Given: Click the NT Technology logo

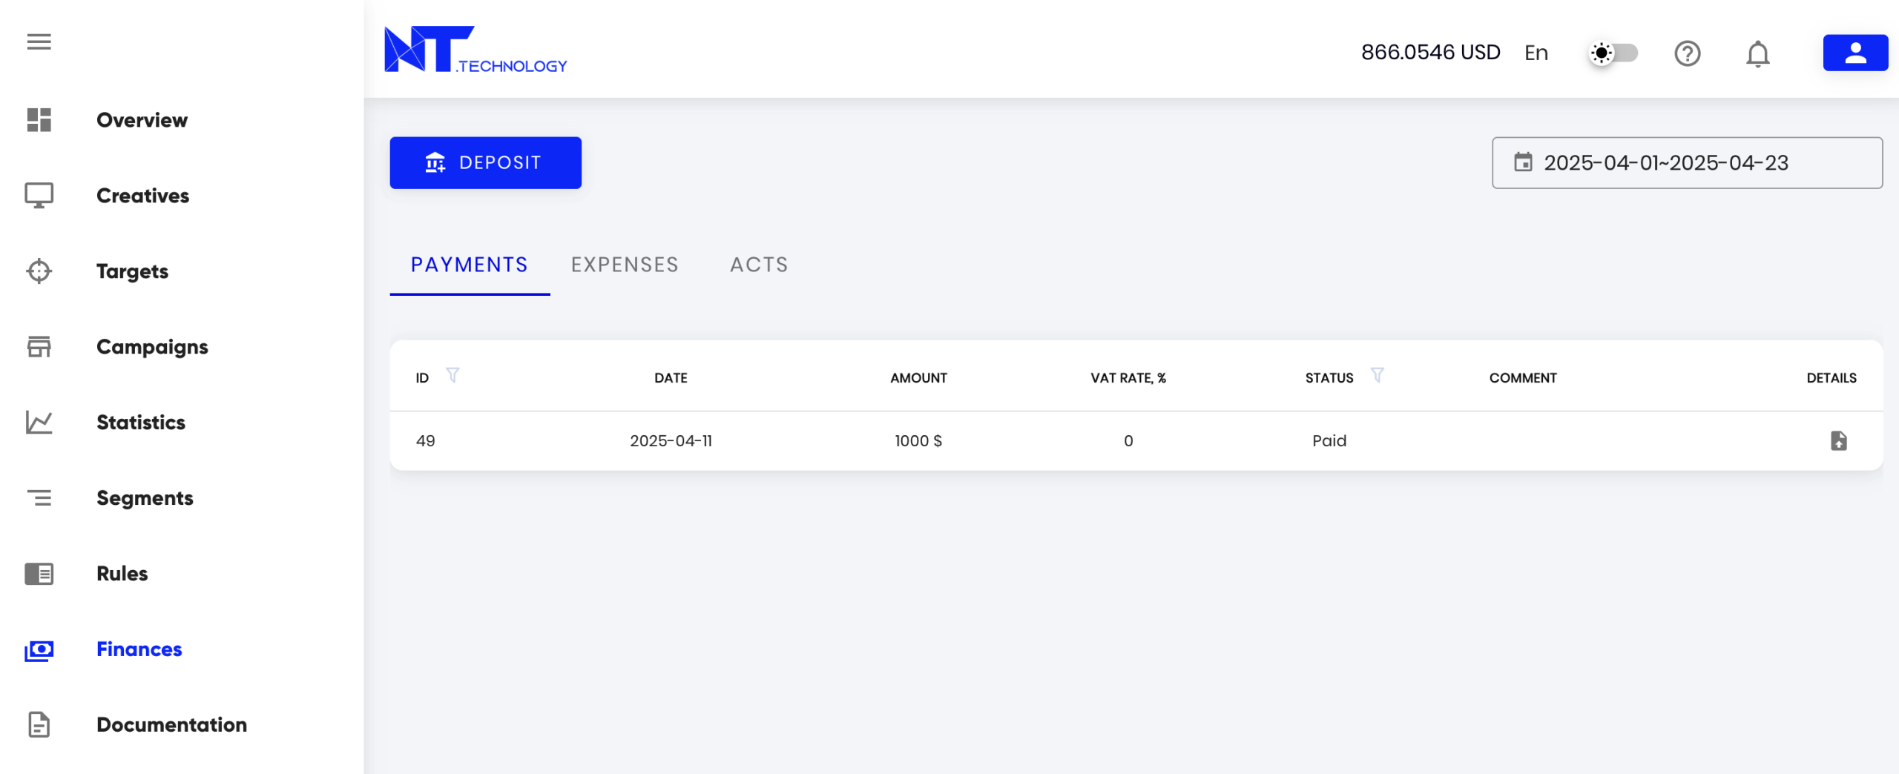Looking at the screenshot, I should coord(475,50).
